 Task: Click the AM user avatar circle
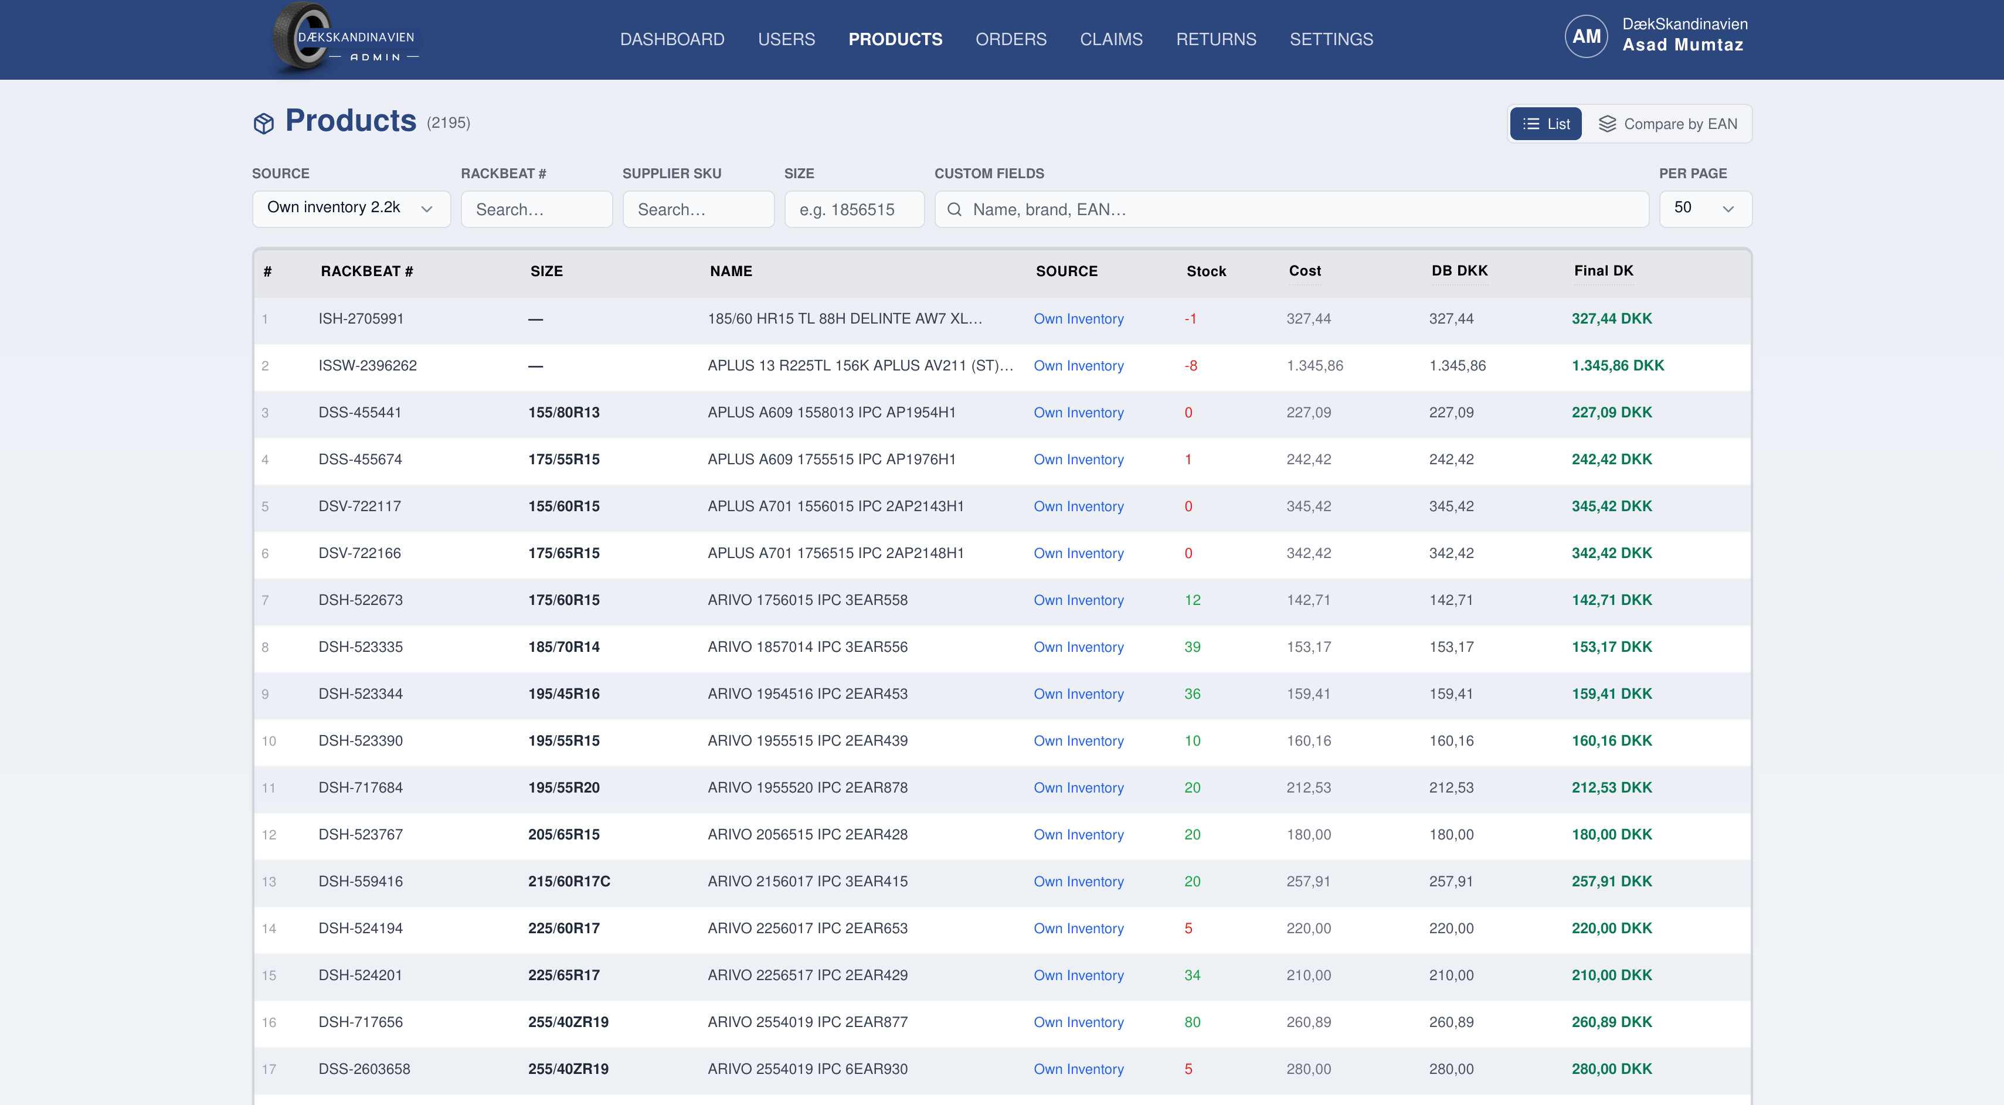pos(1586,36)
